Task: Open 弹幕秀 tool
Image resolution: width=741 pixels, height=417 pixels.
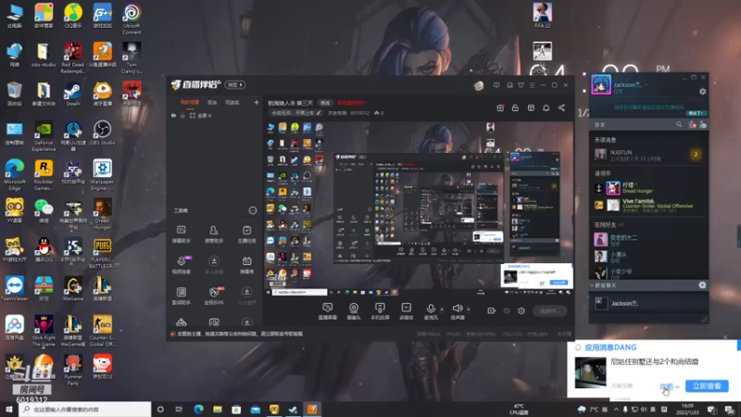Action: [246, 265]
